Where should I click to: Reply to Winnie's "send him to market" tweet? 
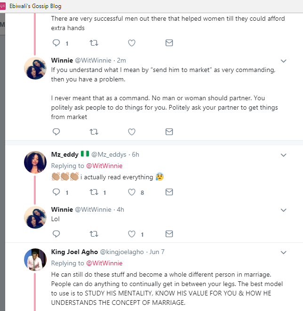[x=56, y=132]
